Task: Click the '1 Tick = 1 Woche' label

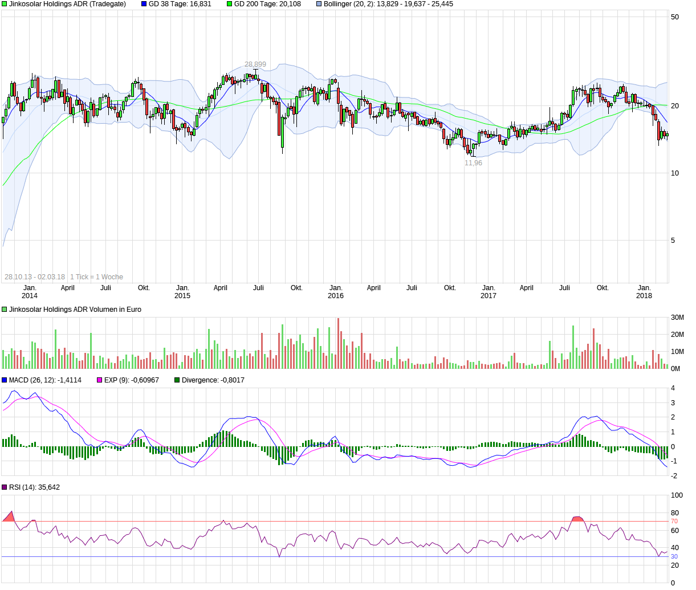Action: 96,277
